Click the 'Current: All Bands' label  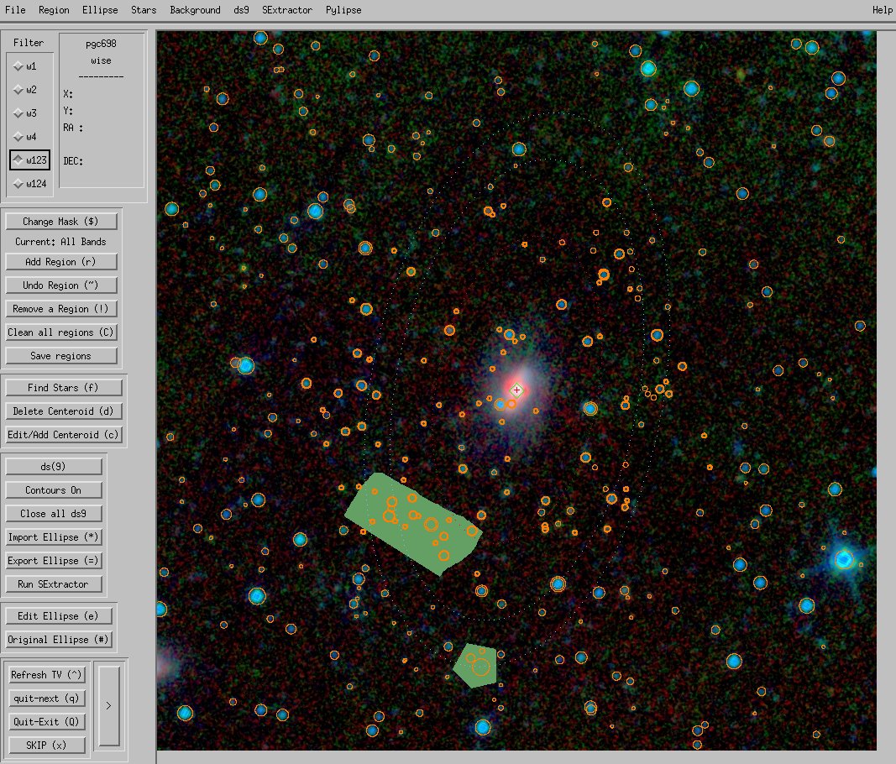click(x=60, y=242)
